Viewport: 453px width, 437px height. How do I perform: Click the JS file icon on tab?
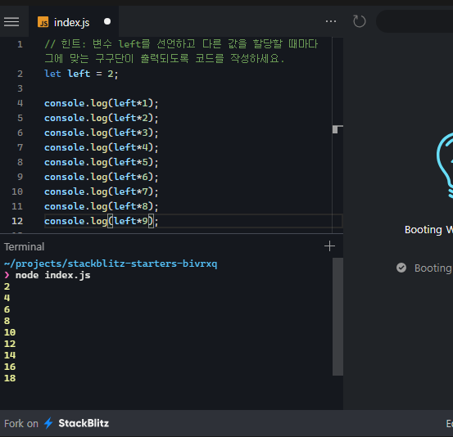[x=43, y=22]
